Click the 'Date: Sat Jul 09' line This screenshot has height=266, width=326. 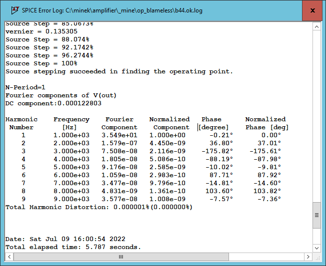tap(65, 239)
